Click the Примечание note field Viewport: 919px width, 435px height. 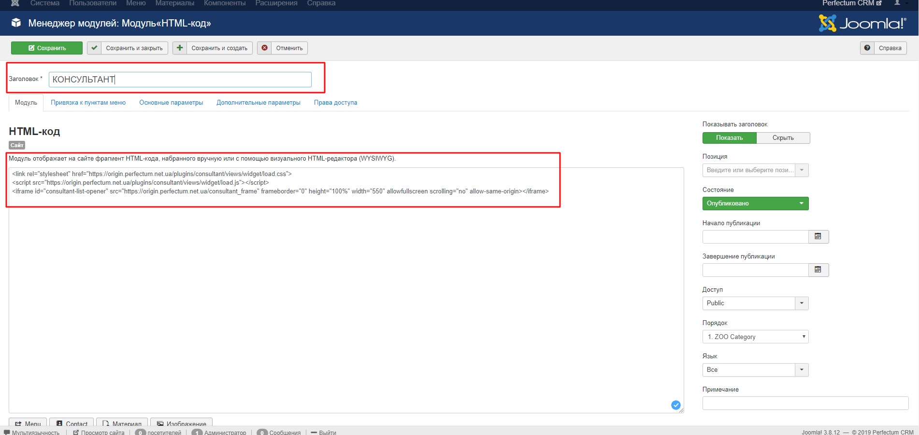(805, 403)
